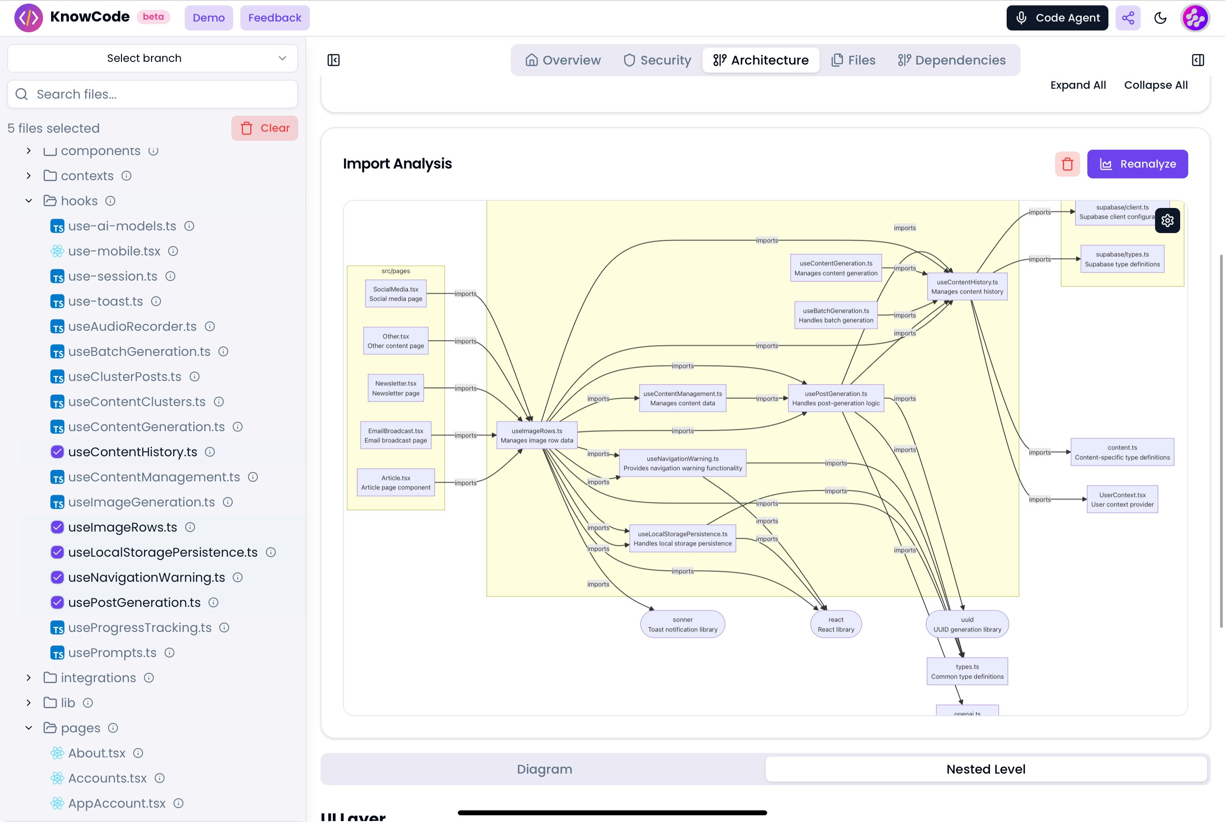Select the useProgressTracking.ts file
Image resolution: width=1225 pixels, height=822 pixels.
click(140, 627)
